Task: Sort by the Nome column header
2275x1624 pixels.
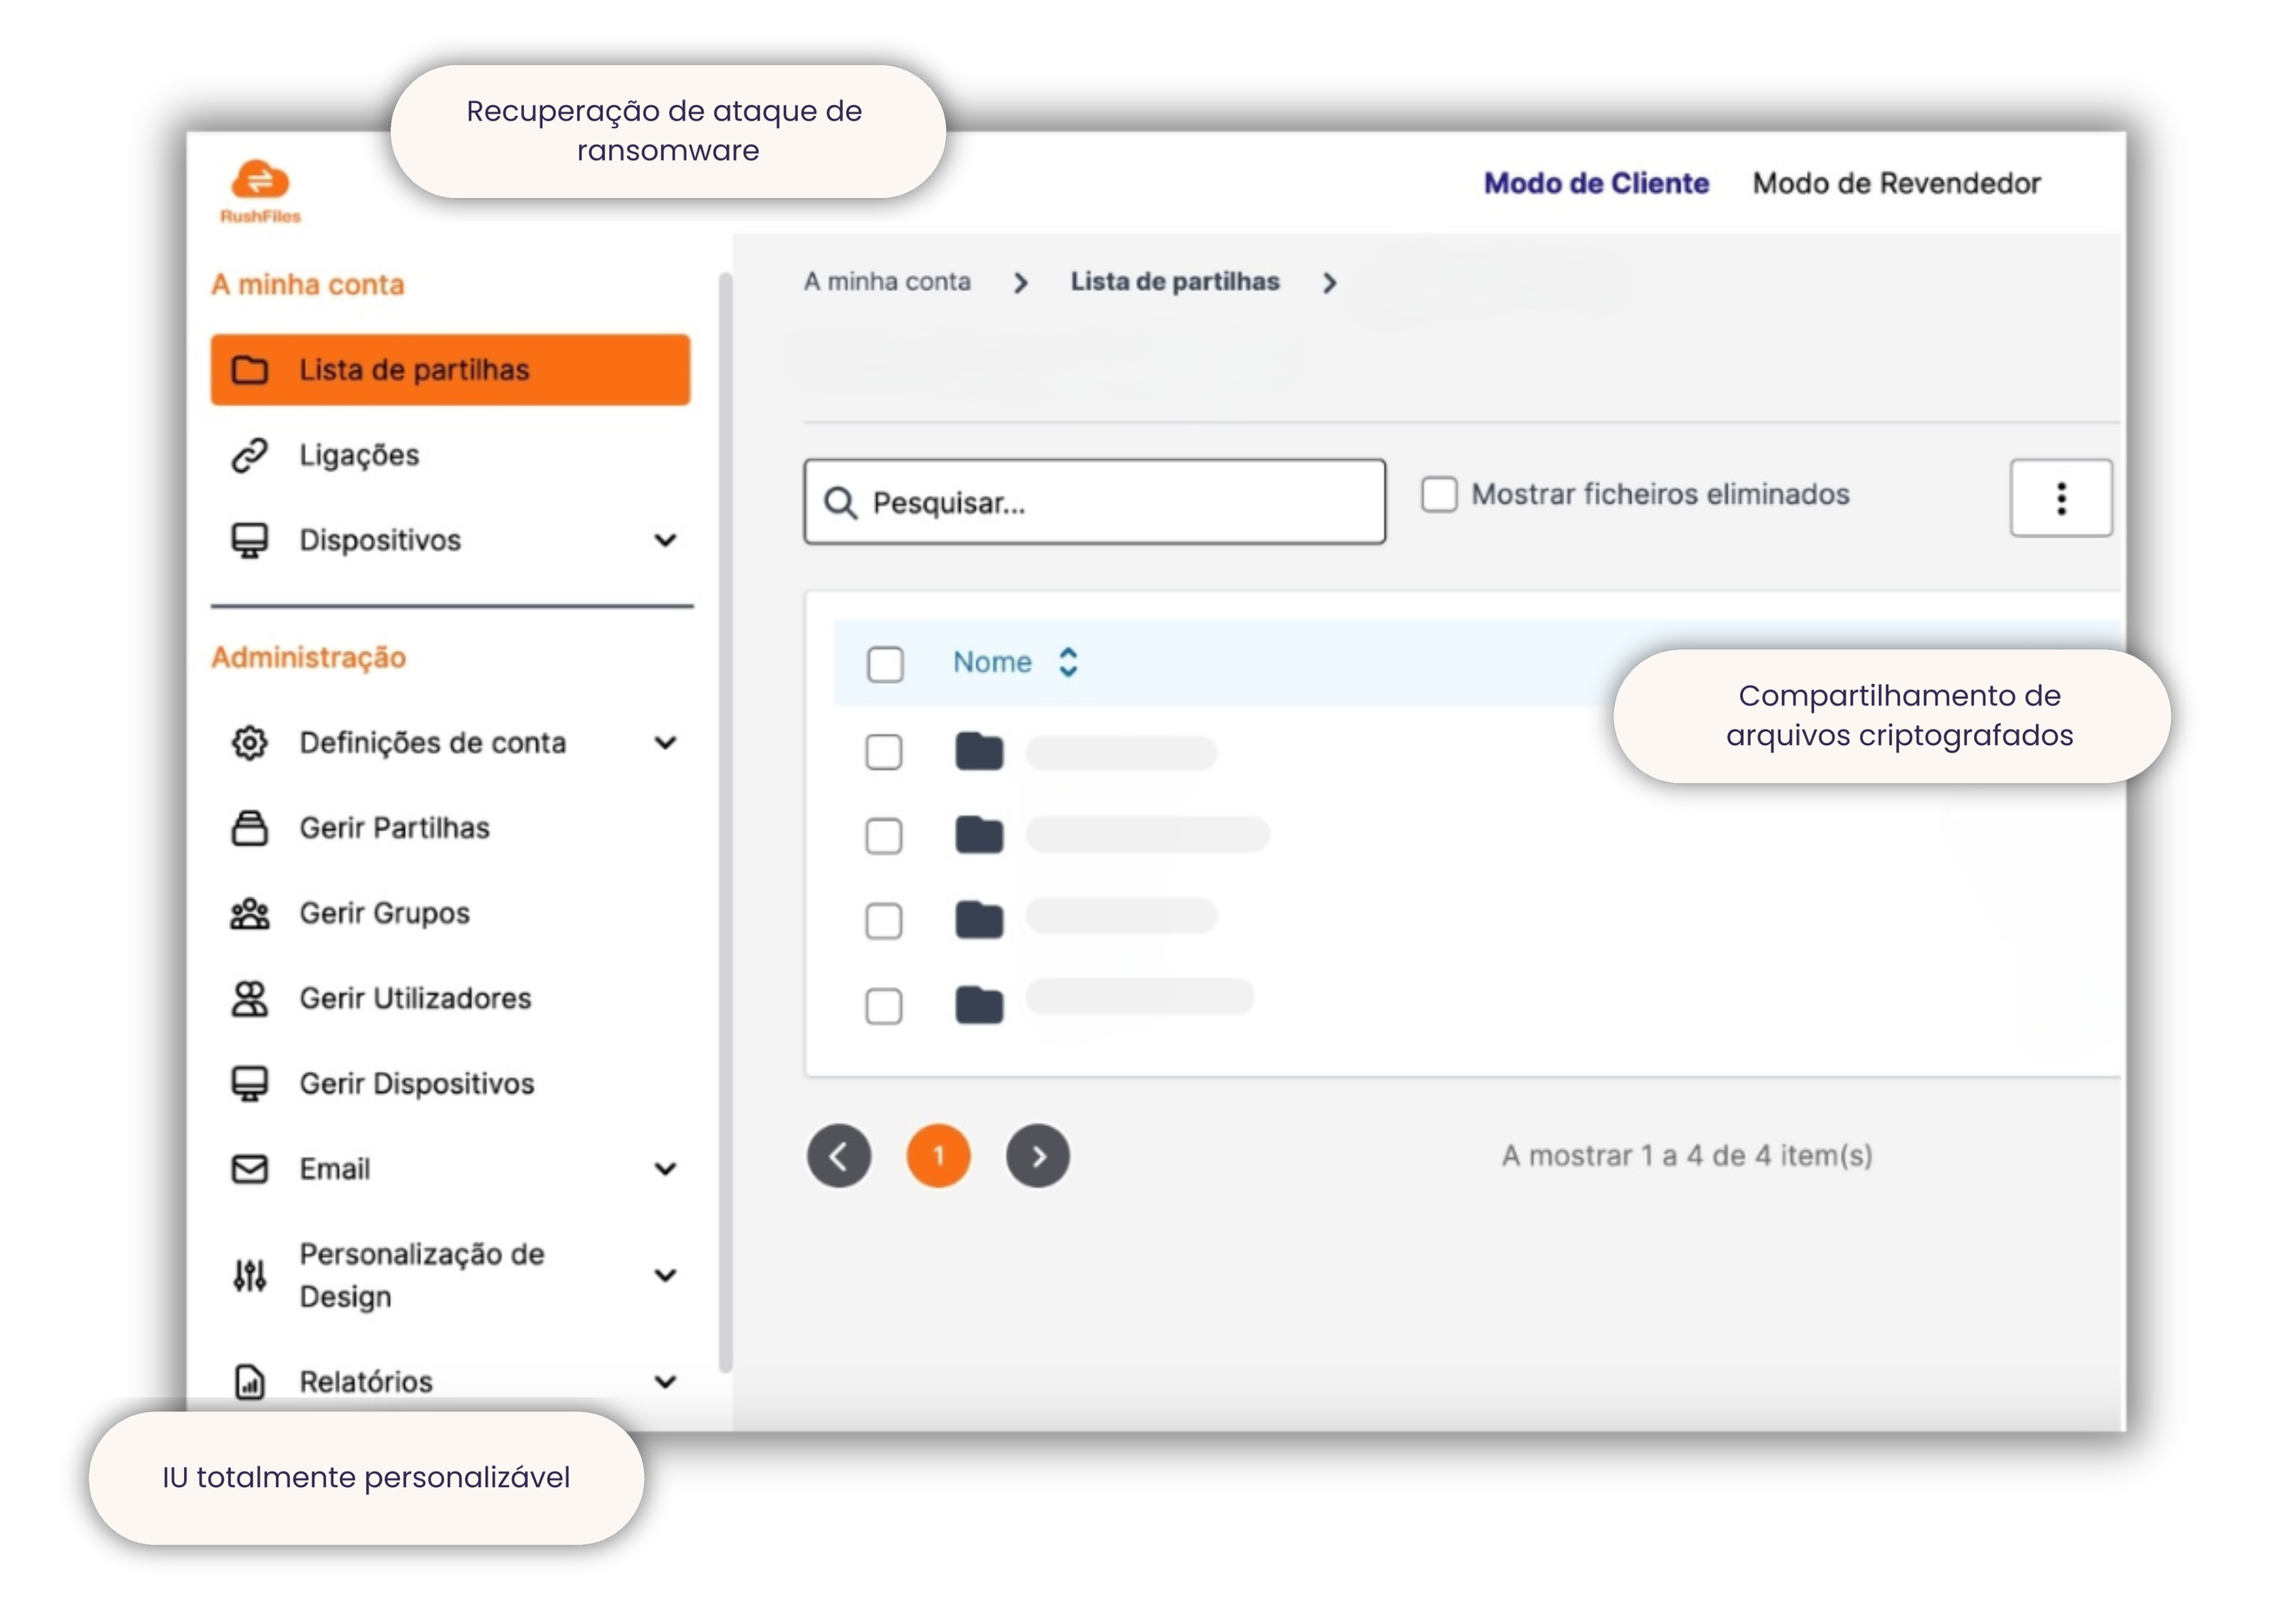Action: [x=991, y=662]
